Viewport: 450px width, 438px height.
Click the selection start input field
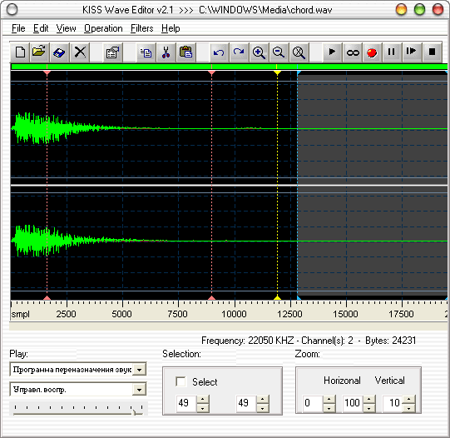pos(186,403)
